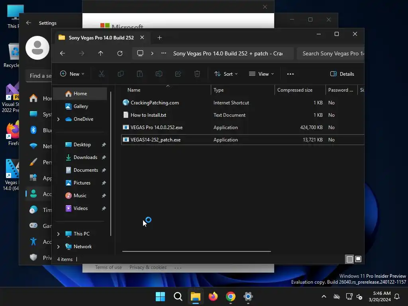Select CrackingPatching.com file row
Viewport: 408px width, 306px height.
click(243, 103)
